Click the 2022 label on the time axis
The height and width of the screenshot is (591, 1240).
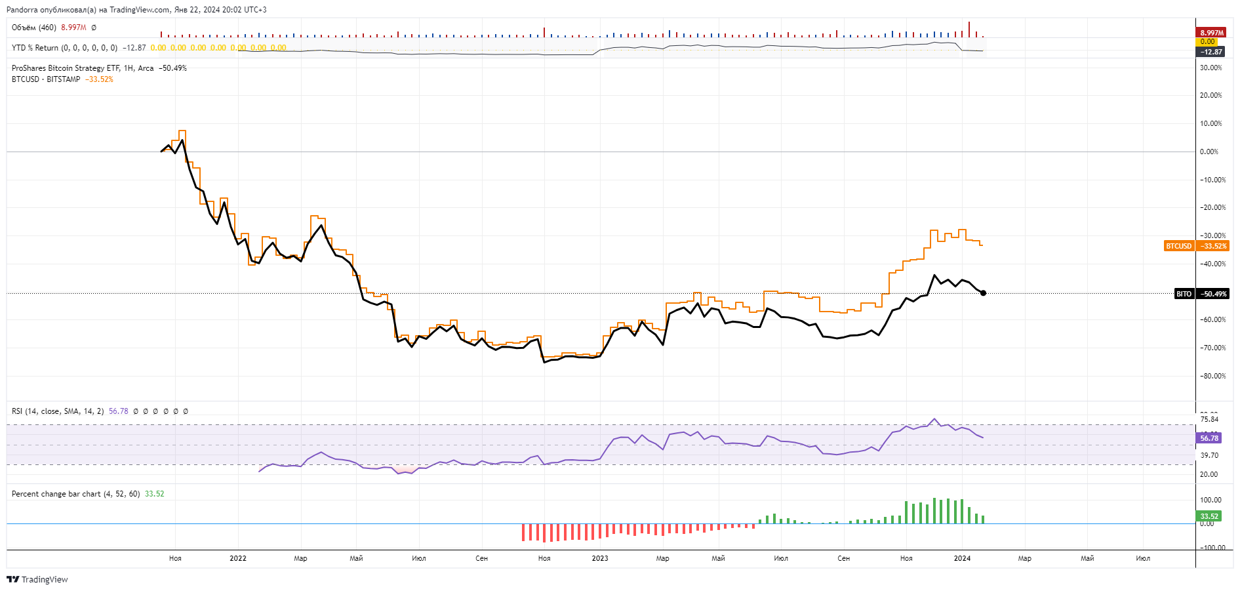click(x=238, y=558)
